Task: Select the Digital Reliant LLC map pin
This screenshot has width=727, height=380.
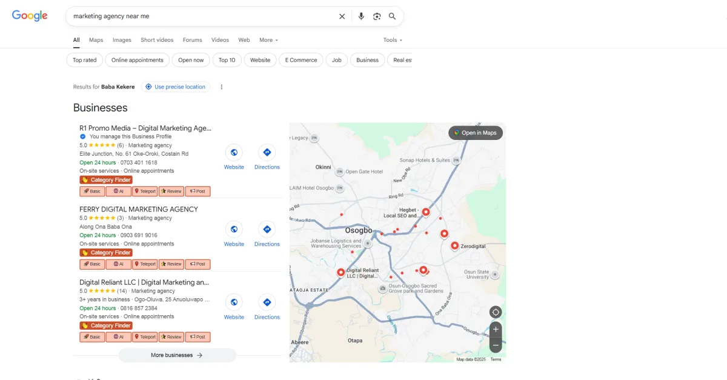Action: (x=340, y=273)
